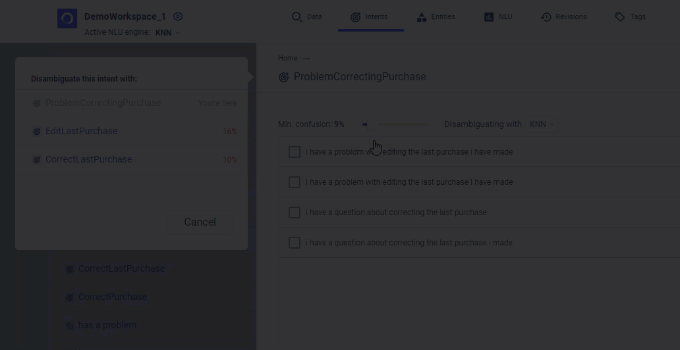Viewport: 680px width, 350px height.
Task: Switch to the Revisions tab
Action: 564,17
